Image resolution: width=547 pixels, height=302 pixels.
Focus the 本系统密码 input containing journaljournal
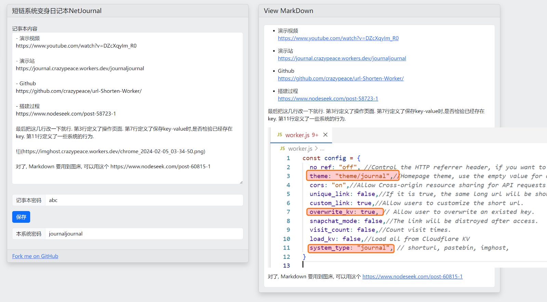point(144,234)
